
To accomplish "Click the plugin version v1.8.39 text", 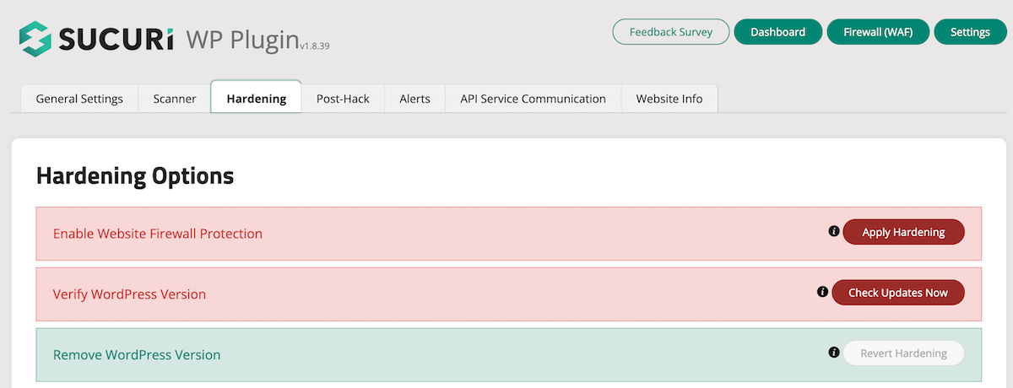I will (x=314, y=46).
